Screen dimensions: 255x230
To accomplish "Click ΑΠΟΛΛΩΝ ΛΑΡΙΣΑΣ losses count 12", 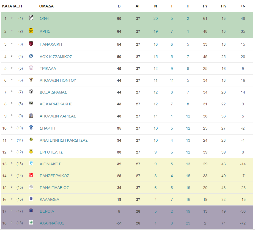I will [x=188, y=116].
